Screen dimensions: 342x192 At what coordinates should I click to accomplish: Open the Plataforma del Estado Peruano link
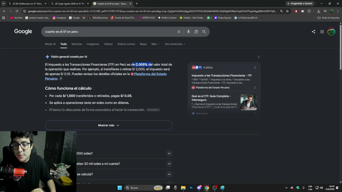[x=150, y=74]
